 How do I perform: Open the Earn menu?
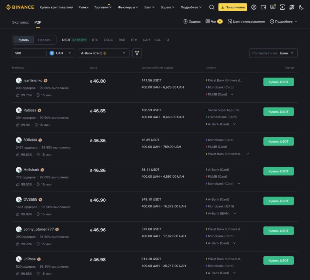pos(149,7)
